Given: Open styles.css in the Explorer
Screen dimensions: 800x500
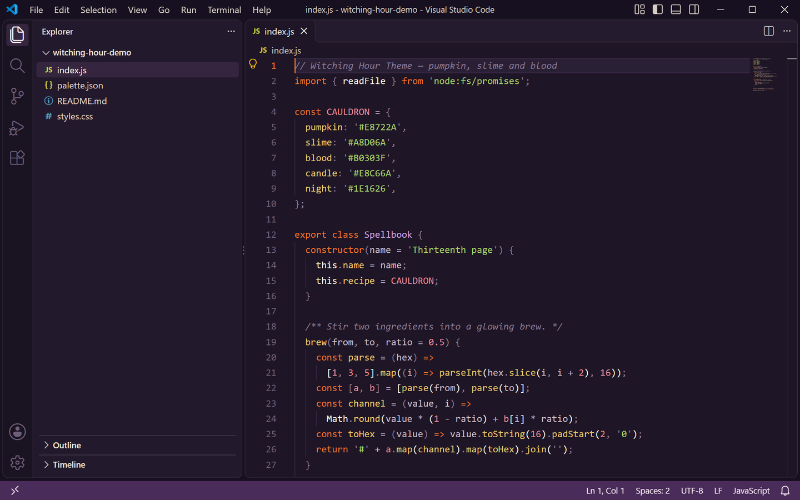Looking at the screenshot, I should 138,117.
